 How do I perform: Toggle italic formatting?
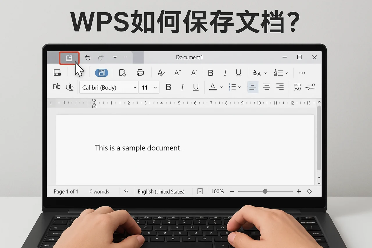click(182, 87)
